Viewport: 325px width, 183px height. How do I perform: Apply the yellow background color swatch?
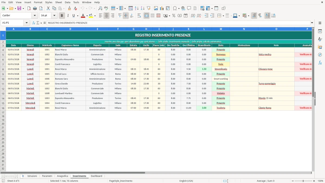click(91, 16)
